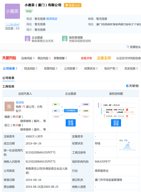Image resolution: width=141 pixels, height=192 pixels.
Task: Click 统一社会信用代码 value 91350200MA335PET71
Action: (x=41, y=153)
